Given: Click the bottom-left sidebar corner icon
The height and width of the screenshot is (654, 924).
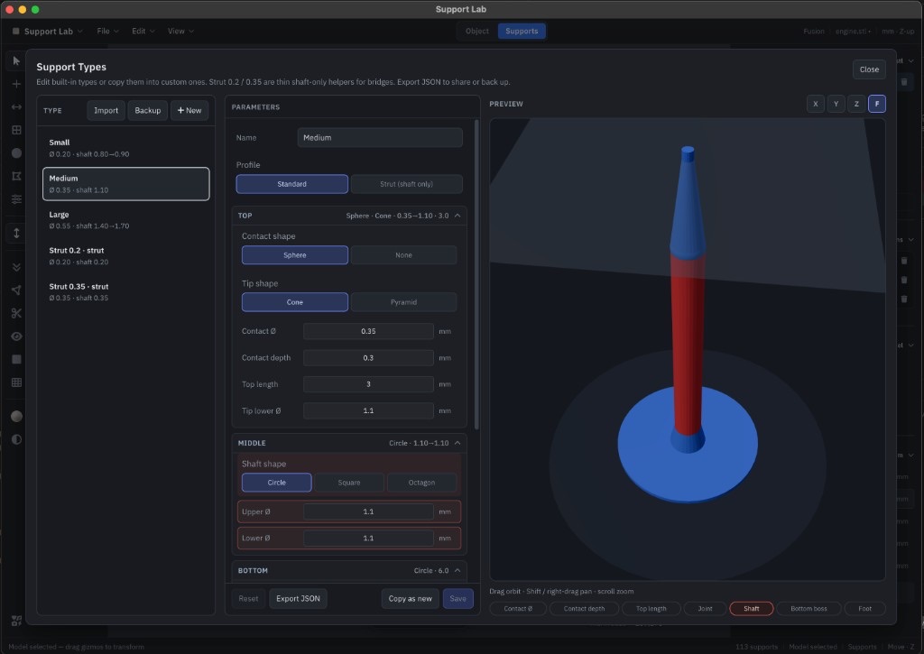Looking at the screenshot, I should 16,621.
